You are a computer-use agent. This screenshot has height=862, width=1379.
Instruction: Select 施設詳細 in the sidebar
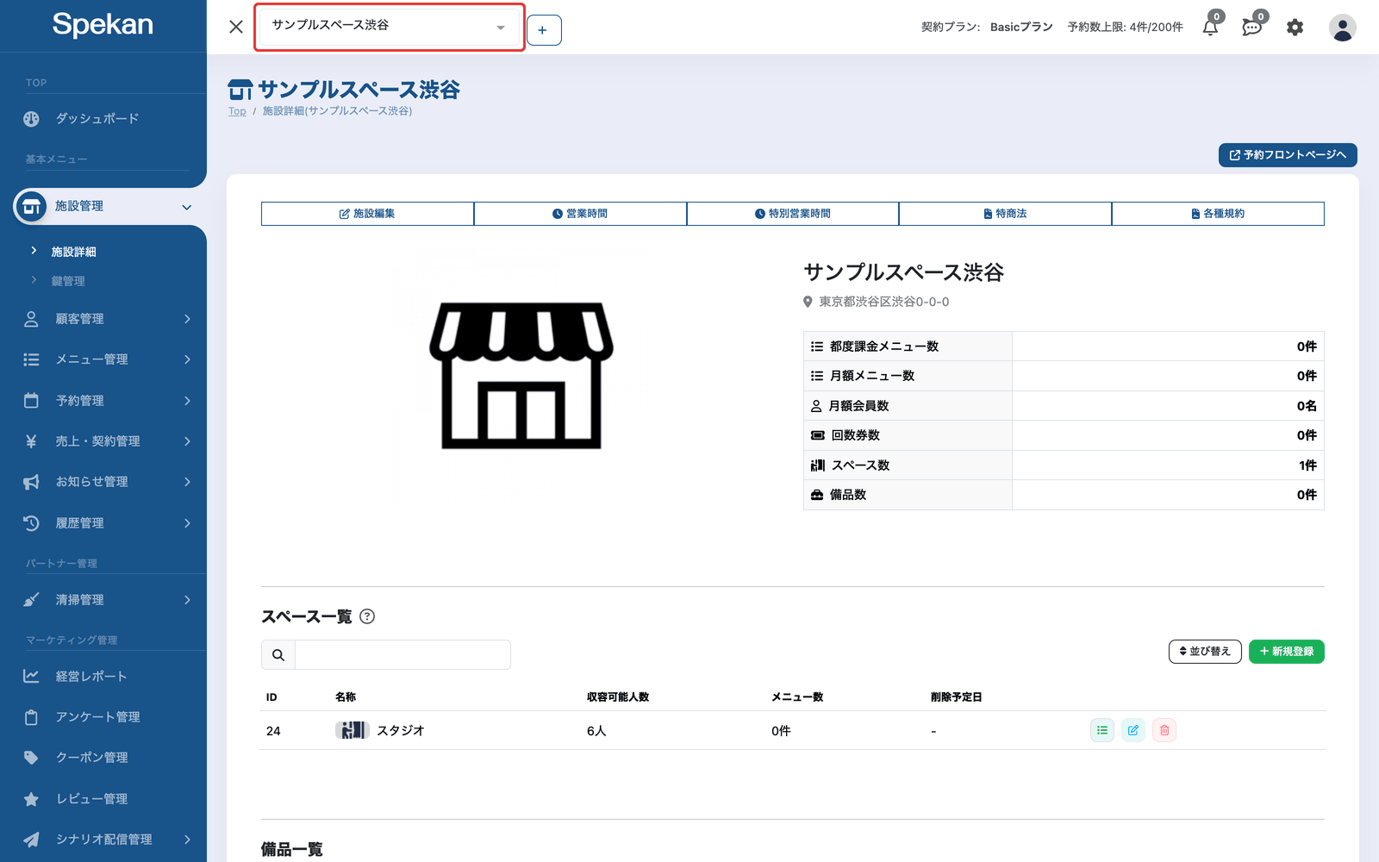pyautogui.click(x=73, y=252)
